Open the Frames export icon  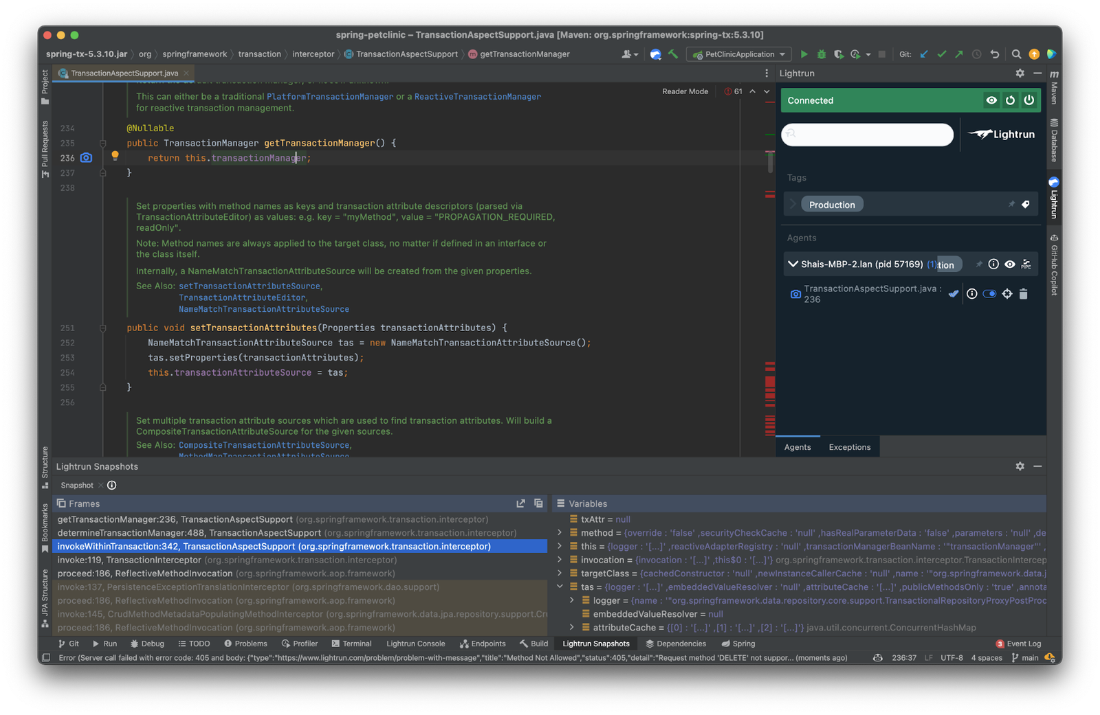pos(521,503)
